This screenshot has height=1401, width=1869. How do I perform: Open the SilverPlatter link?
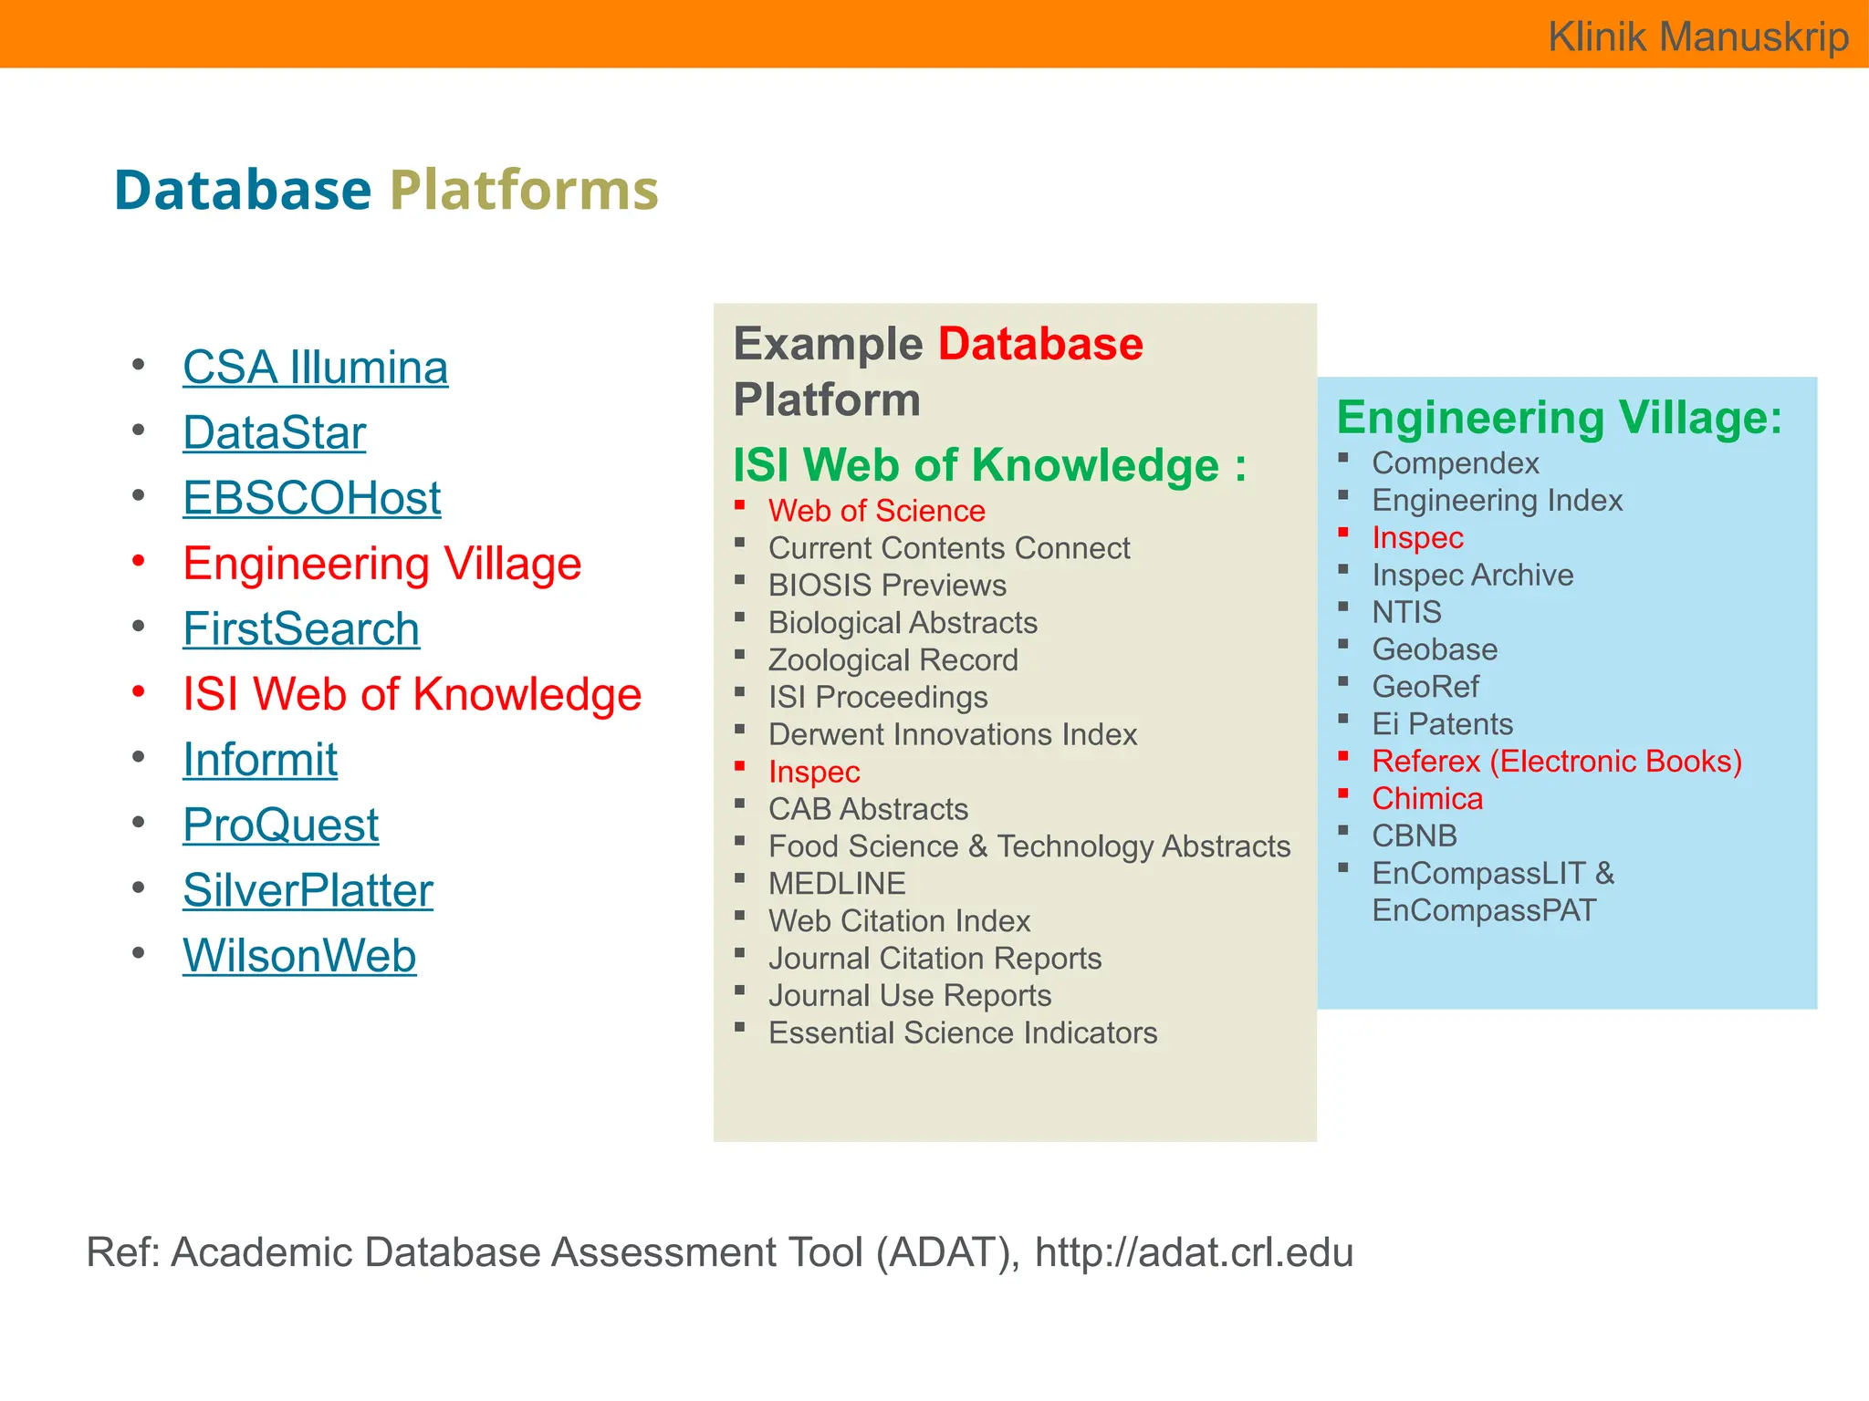coord(308,891)
